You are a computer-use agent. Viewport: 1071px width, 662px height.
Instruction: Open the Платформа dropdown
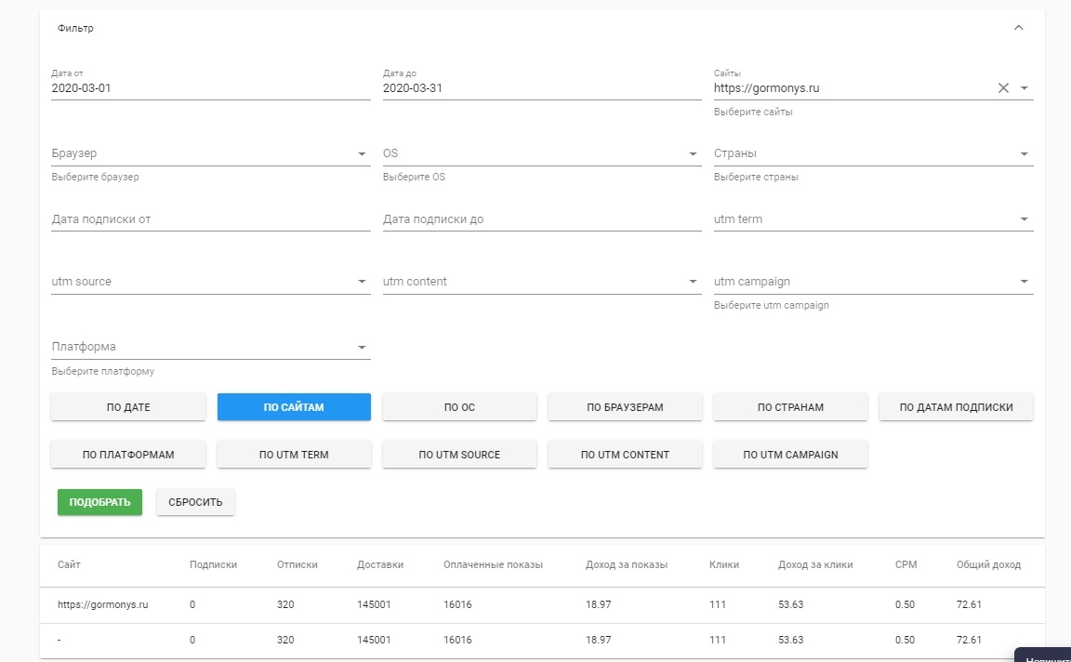point(361,348)
